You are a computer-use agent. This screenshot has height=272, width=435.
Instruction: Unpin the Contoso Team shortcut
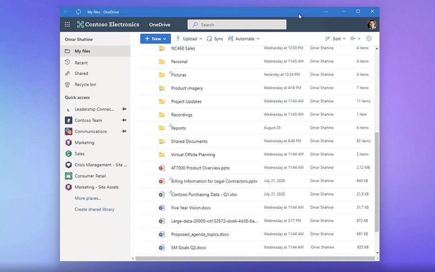tap(124, 120)
